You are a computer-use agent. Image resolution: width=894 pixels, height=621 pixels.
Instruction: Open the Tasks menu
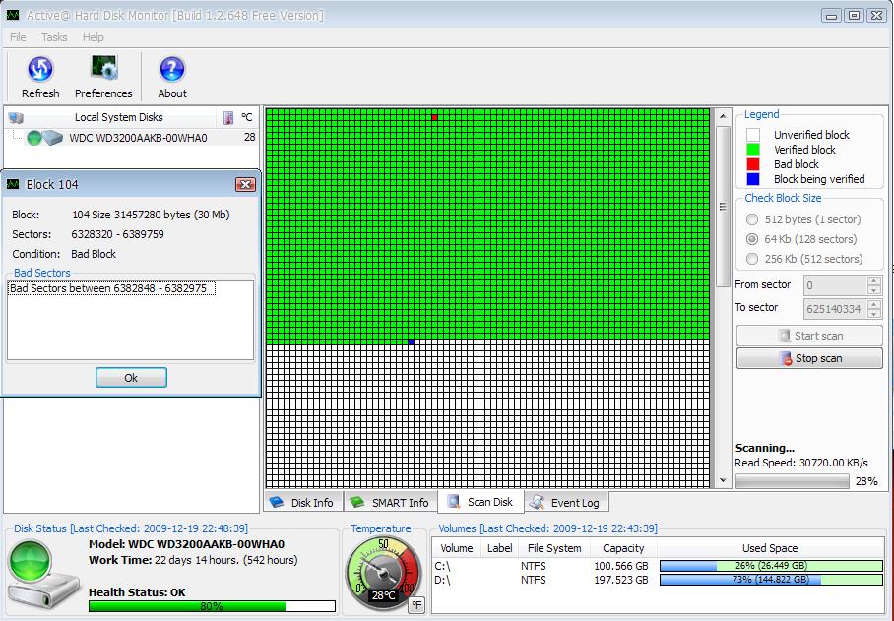pos(54,37)
